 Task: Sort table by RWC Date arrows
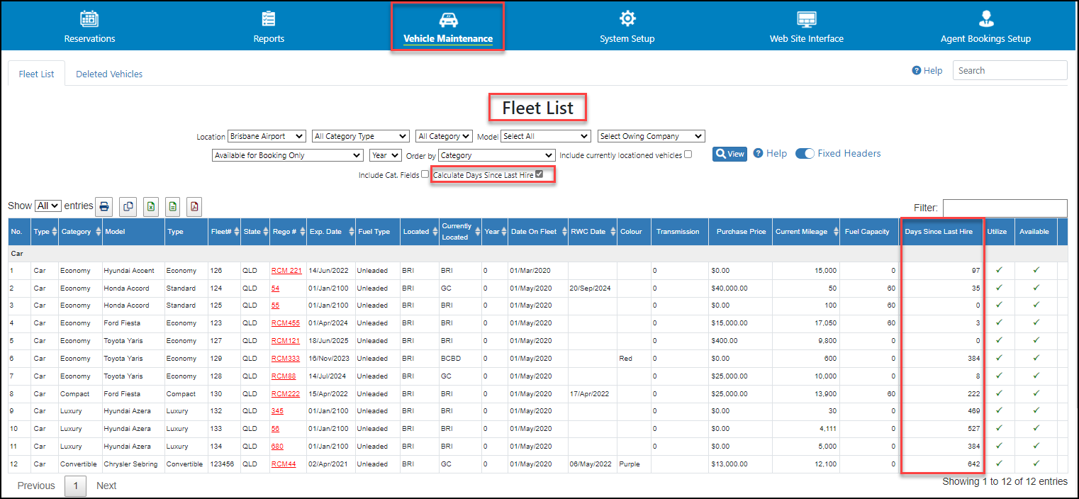click(613, 232)
